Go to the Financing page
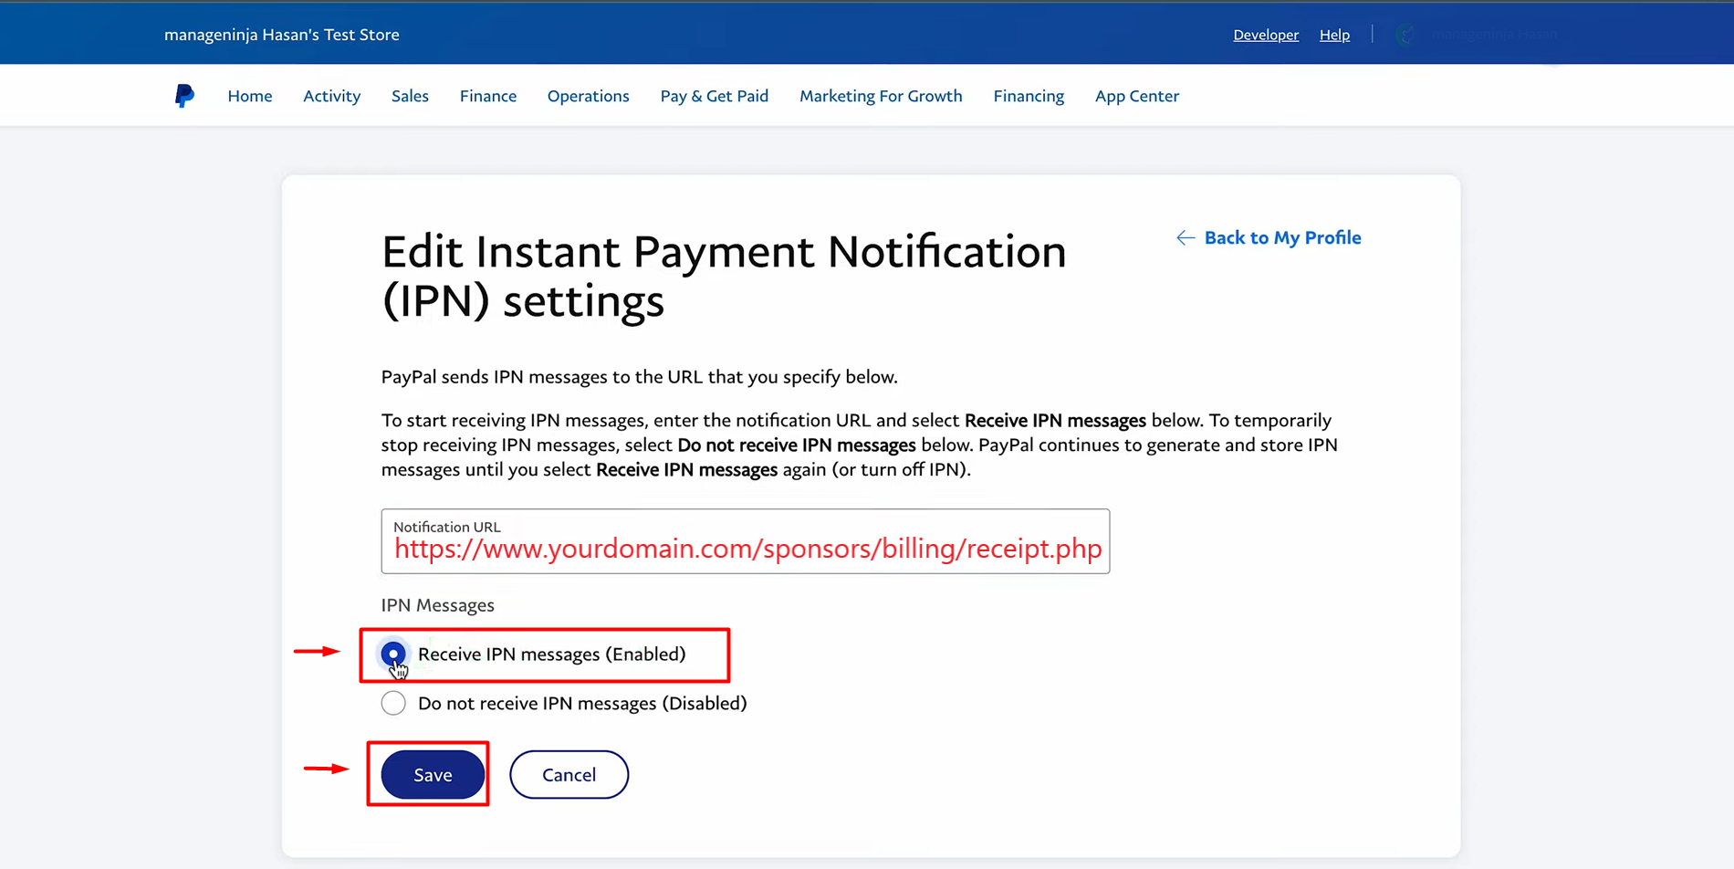Image resolution: width=1734 pixels, height=869 pixels. coord(1029,96)
